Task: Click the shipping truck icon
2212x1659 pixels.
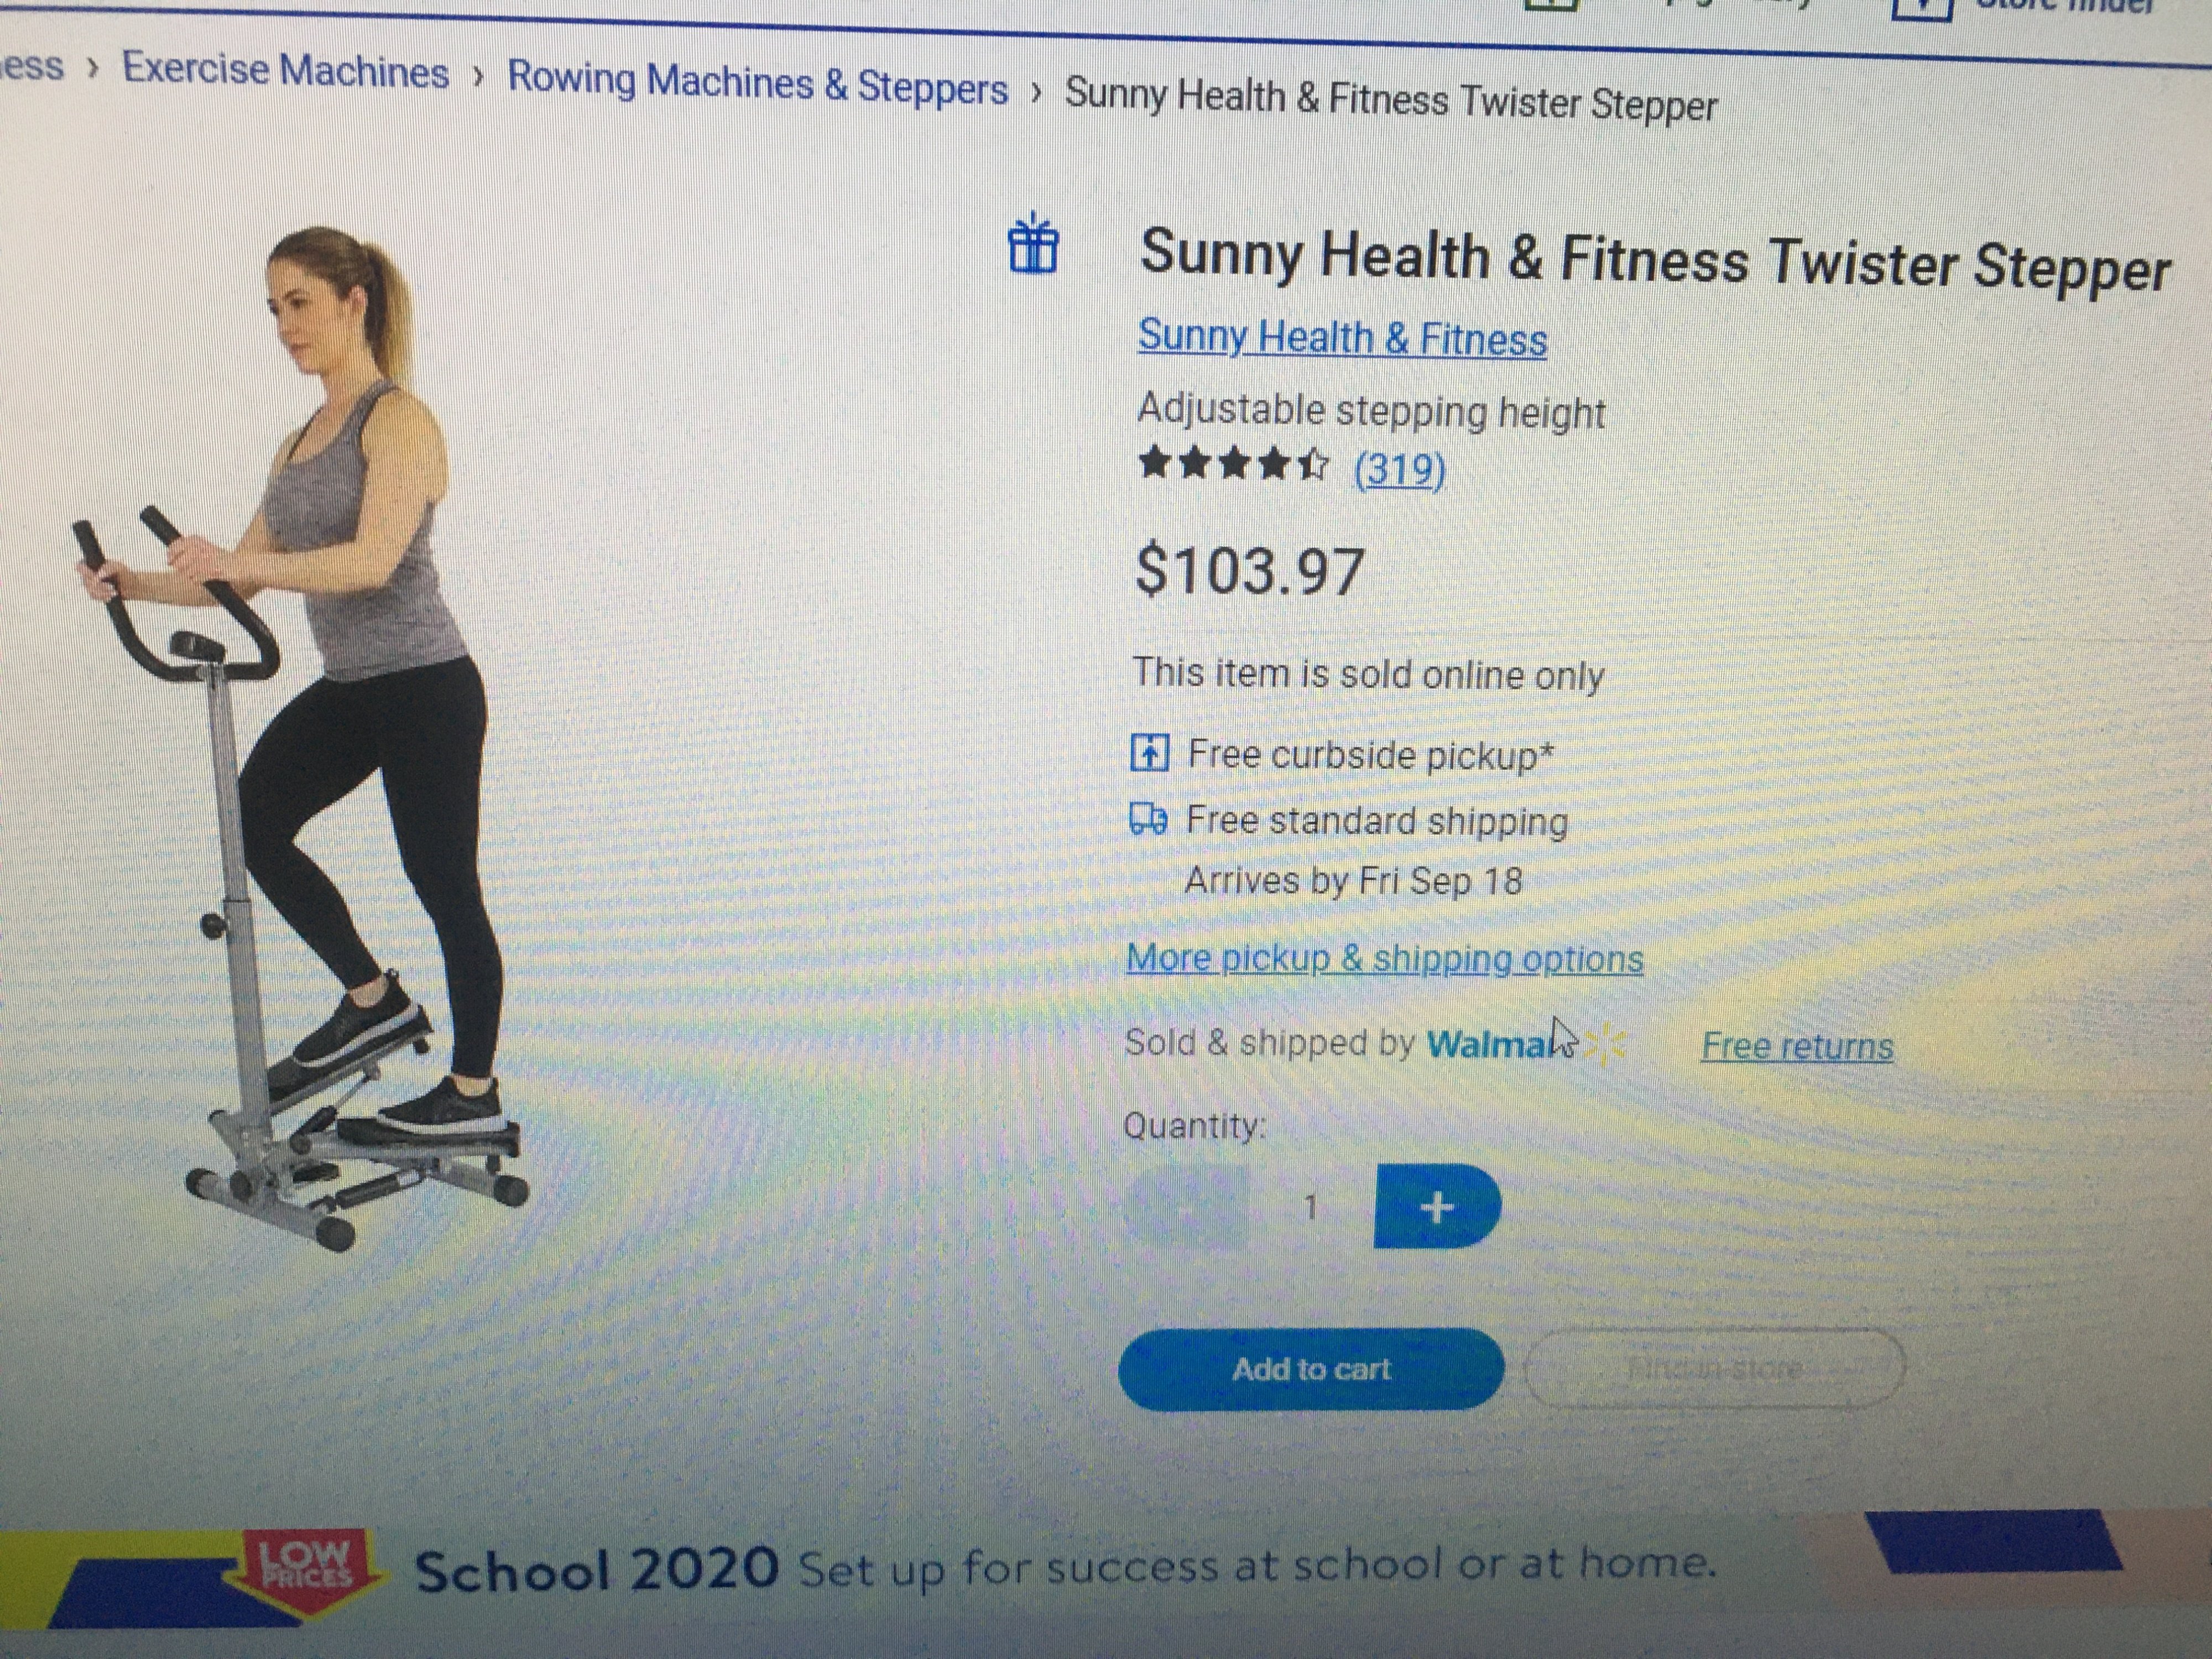Action: 1148,819
